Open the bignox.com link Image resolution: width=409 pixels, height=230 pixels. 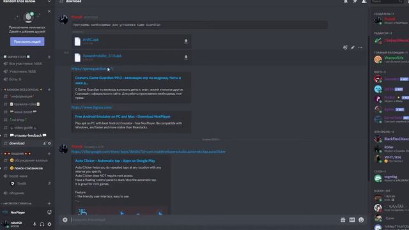[x=92, y=107]
